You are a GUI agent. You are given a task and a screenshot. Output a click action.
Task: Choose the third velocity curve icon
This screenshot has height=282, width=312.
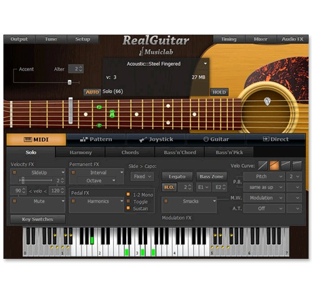pos(286,166)
